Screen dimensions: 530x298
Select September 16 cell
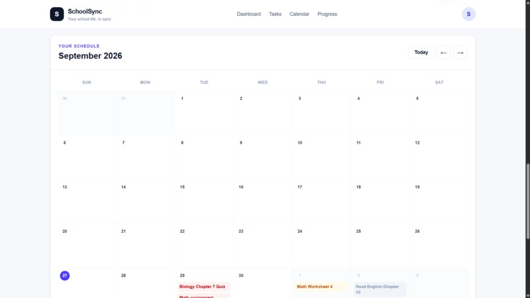pos(262,201)
